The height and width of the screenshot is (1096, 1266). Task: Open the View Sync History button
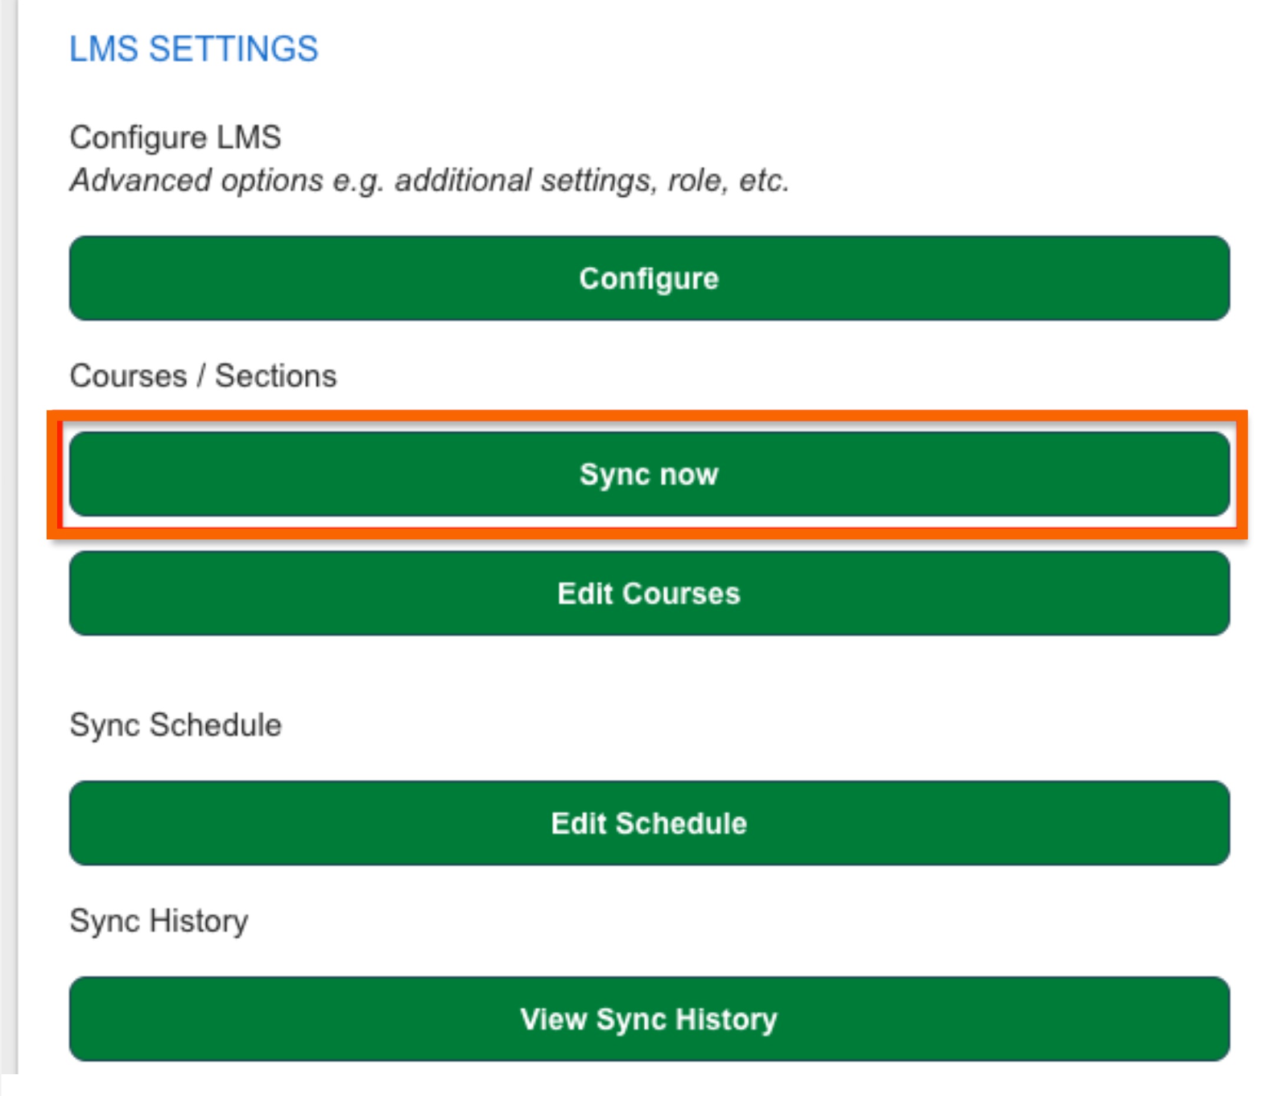coord(649,1019)
